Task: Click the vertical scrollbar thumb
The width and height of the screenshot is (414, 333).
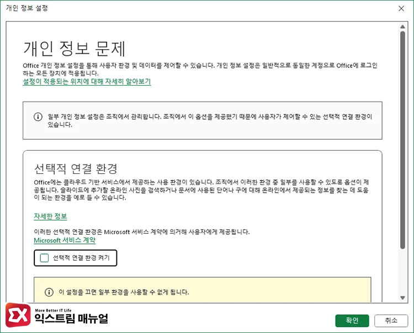Action: (x=402, y=138)
